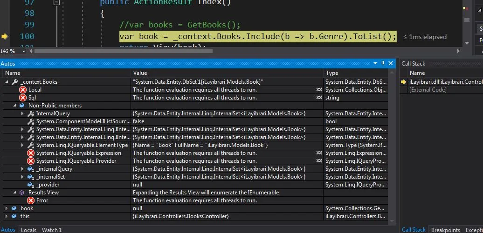The image size is (483, 233).
Task: Switch to the Locals tab
Action: click(x=28, y=230)
